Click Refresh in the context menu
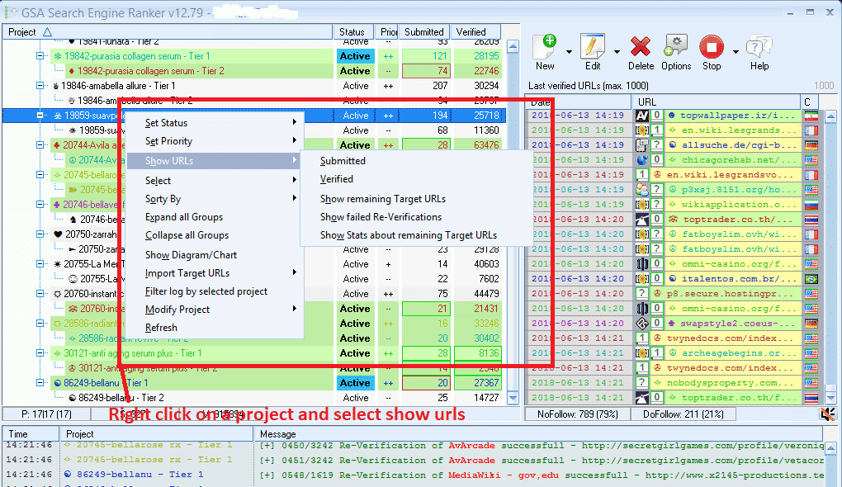 pos(161,328)
